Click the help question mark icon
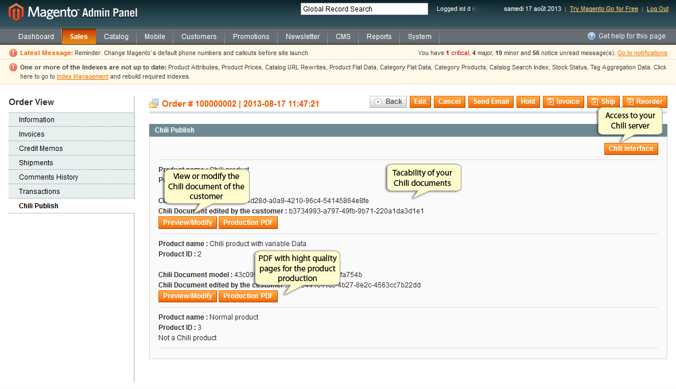 click(x=592, y=36)
